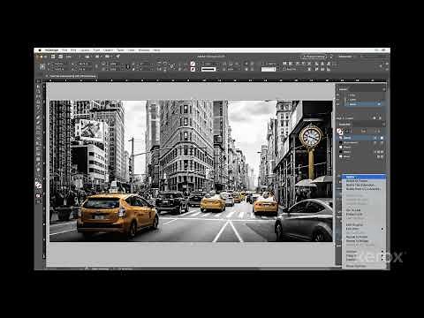Select the Selection tool in toolbox

38,87
